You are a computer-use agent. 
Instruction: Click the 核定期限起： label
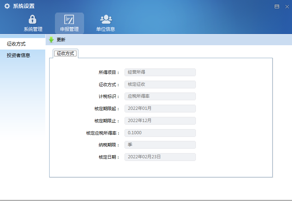[107, 109]
